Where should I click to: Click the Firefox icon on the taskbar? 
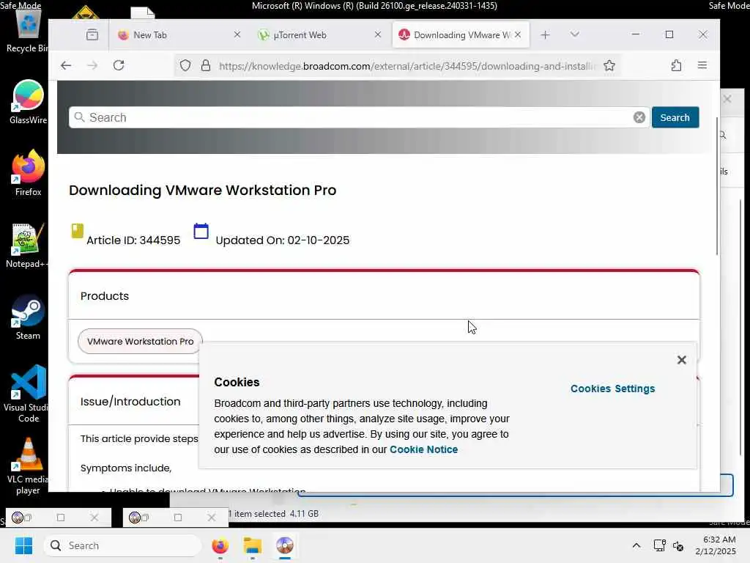220,545
